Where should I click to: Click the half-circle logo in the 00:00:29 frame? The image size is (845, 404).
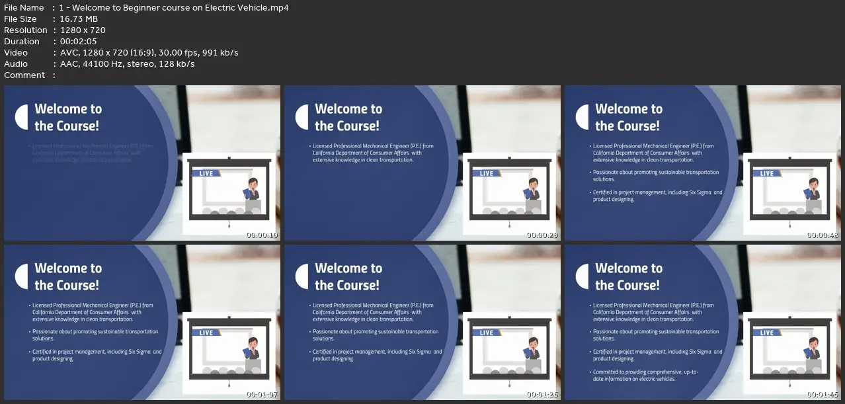tap(302, 117)
